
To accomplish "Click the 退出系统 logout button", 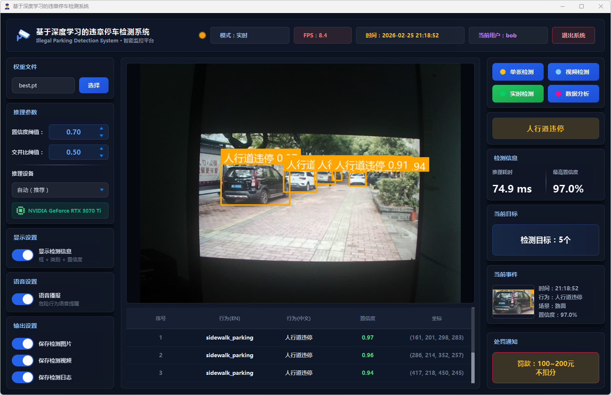I will click(x=573, y=35).
